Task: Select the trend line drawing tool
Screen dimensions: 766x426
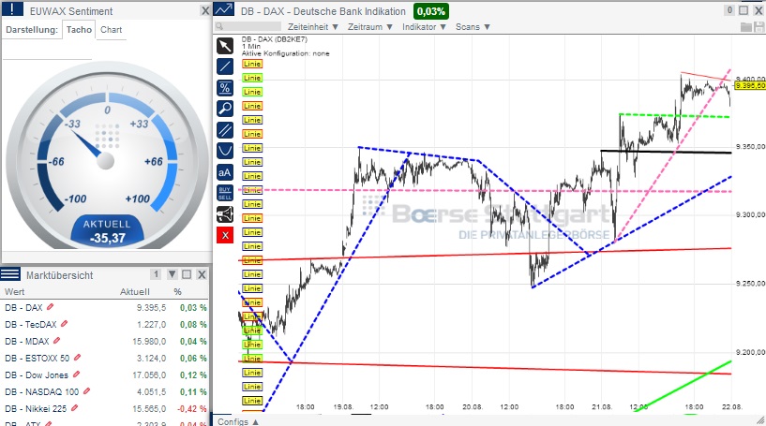Action: coord(225,66)
